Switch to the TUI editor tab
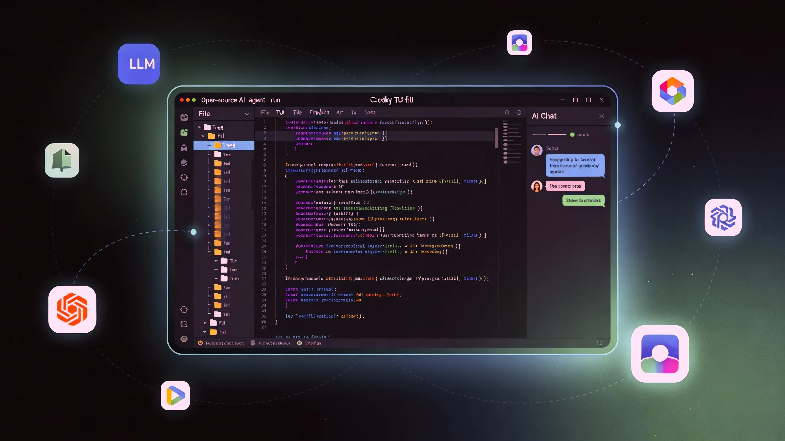This screenshot has height=441, width=785. click(x=280, y=112)
